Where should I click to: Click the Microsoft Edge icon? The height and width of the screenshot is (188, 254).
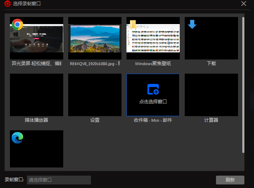(17, 138)
